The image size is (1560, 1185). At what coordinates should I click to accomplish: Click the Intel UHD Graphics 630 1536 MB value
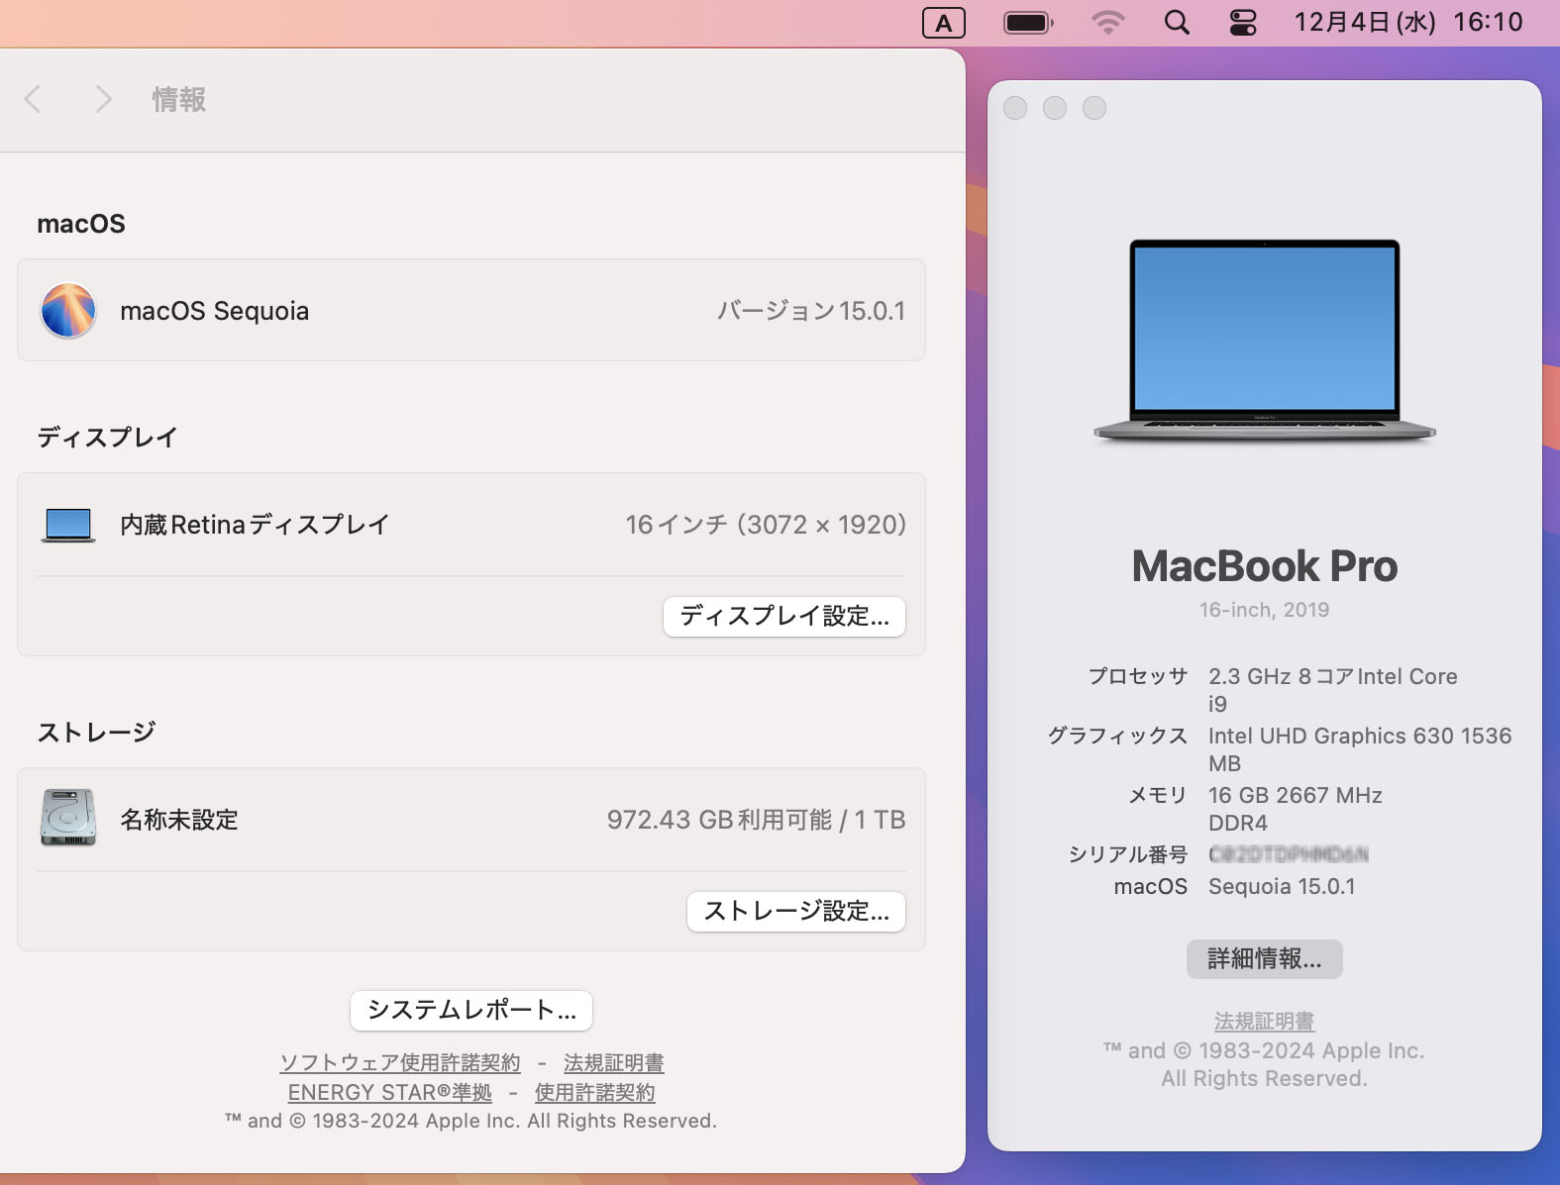(1360, 749)
